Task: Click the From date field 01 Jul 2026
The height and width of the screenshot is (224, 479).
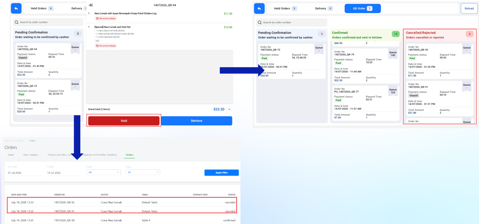Action: point(25,173)
